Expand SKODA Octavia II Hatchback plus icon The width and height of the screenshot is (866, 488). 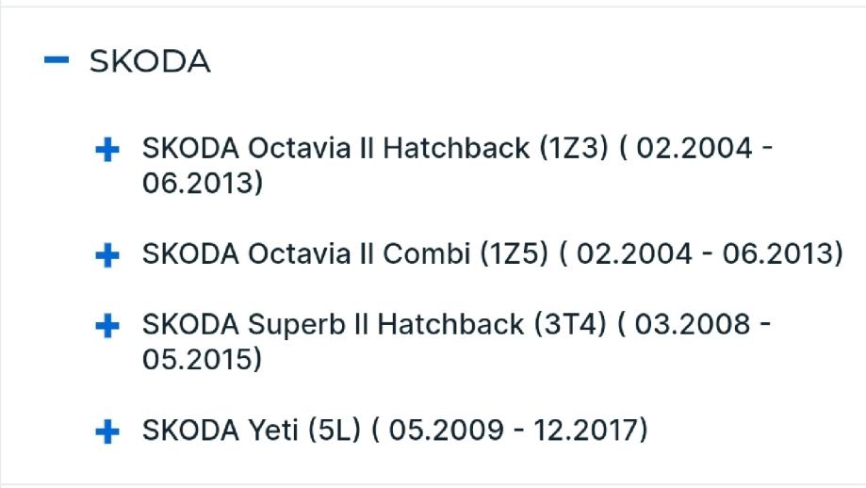coord(108,149)
